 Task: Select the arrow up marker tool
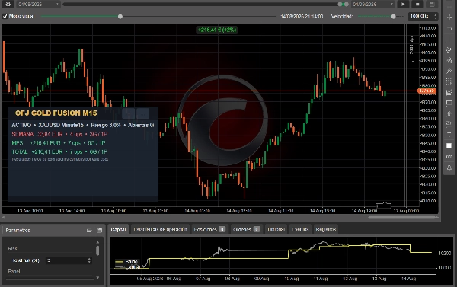[x=449, y=113]
